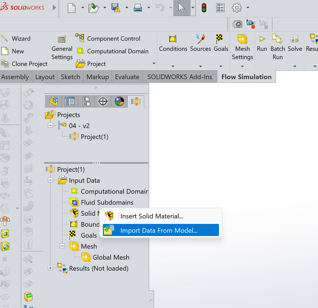
Task: Expand Results (Not loaded) node
Action: pos(50,268)
